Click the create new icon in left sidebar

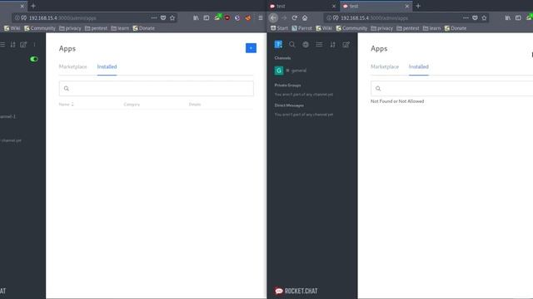pyautogui.click(x=23, y=44)
